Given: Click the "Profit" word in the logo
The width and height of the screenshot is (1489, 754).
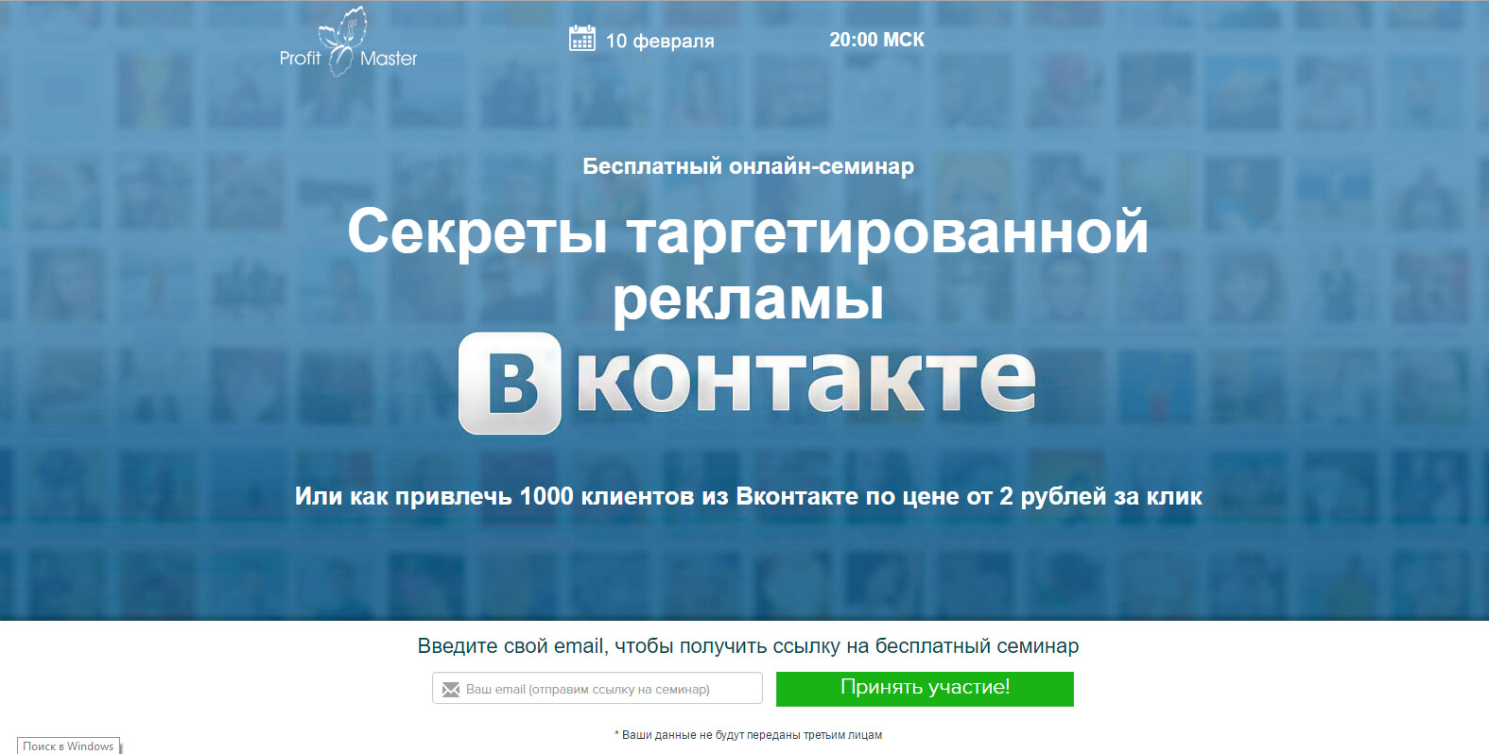Looking at the screenshot, I should (300, 59).
